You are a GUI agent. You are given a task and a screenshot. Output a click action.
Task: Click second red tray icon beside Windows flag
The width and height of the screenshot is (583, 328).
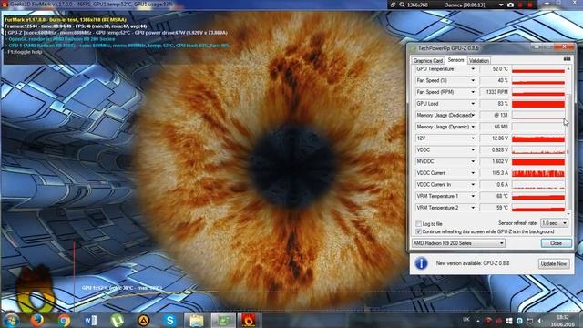[498, 321]
